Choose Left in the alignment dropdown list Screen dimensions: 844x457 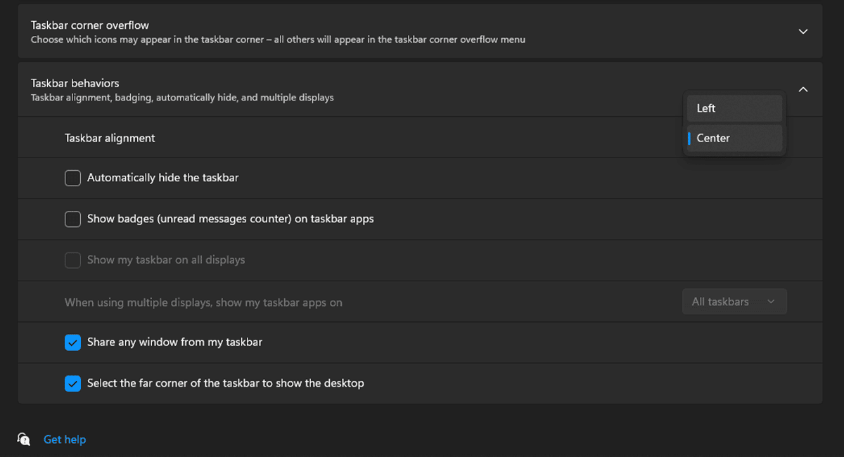734,108
